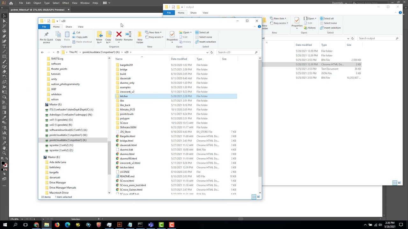Select the Pen tool in Illustrator

point(4,36)
